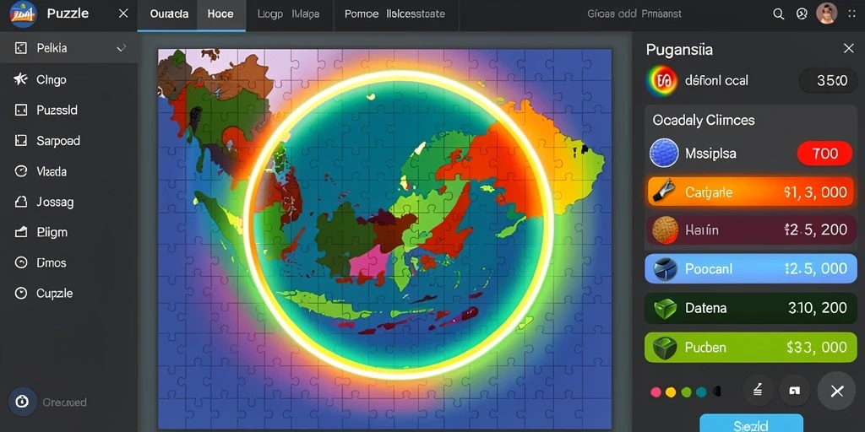Click the 3500 value pill
Screen dimensions: 865x432
tap(828, 81)
